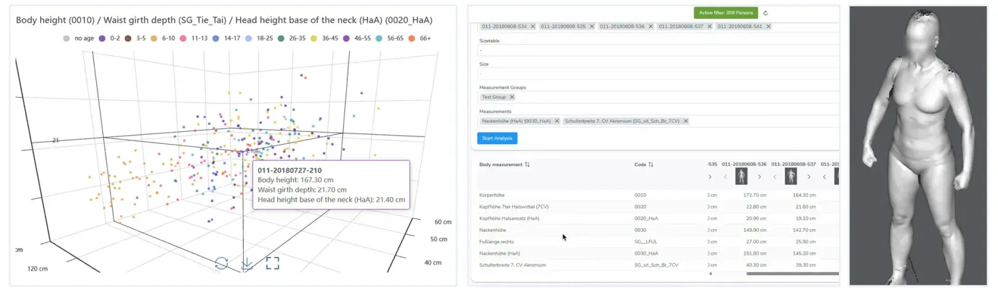
Task: Remove the Test Group tag
Action: point(512,97)
